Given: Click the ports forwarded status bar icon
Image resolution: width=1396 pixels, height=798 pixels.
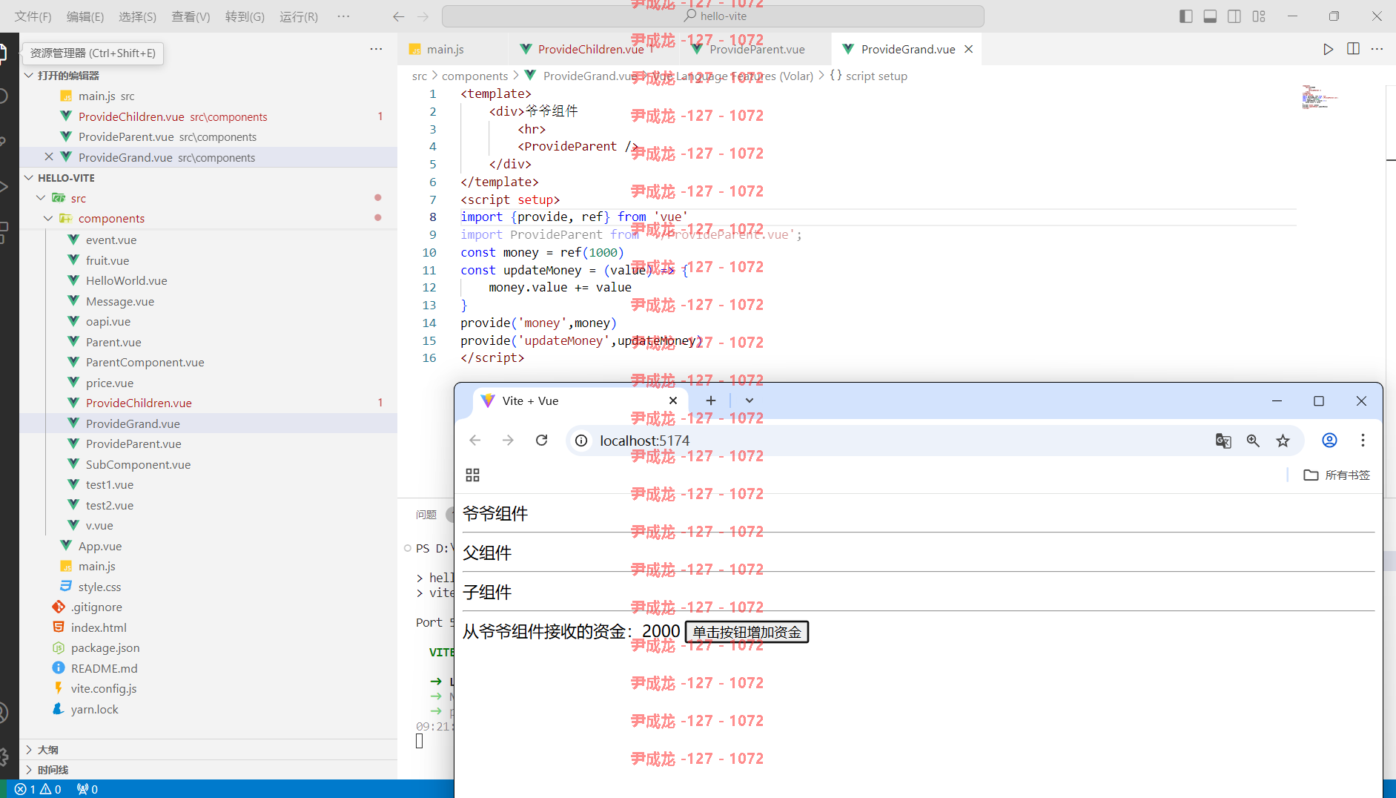Looking at the screenshot, I should coord(87,789).
